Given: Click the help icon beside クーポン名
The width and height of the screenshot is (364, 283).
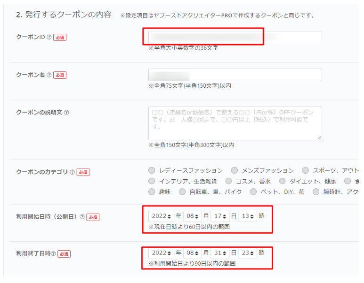Looking at the screenshot, I should pos(49,75).
